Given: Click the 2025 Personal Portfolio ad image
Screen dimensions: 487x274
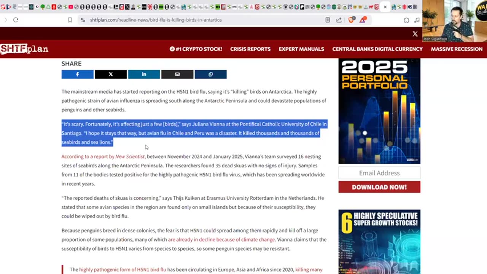Looking at the screenshot, I should [379, 111].
